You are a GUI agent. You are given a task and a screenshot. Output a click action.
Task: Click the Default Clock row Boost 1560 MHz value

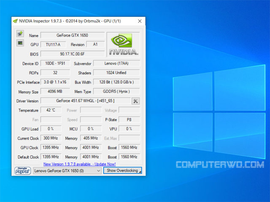[x=130, y=157]
